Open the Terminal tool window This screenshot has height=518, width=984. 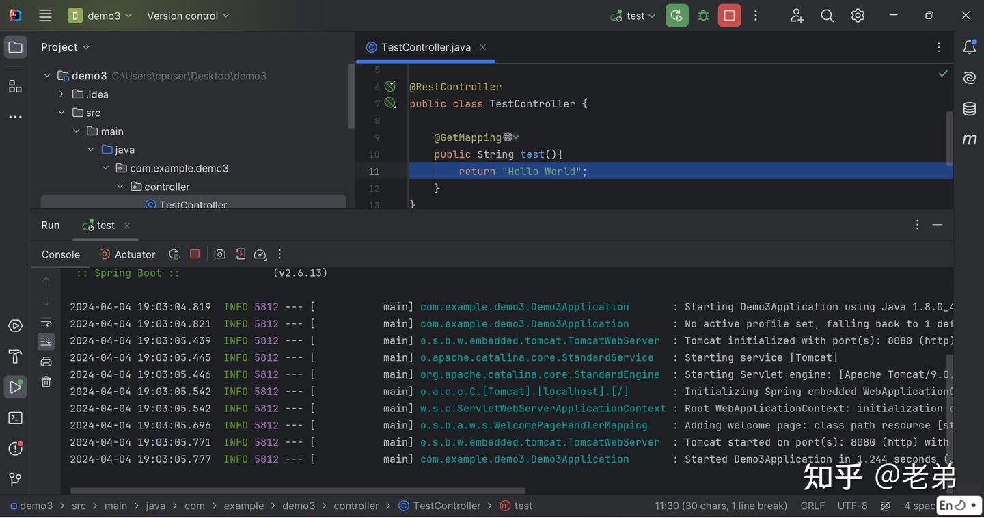(15, 418)
